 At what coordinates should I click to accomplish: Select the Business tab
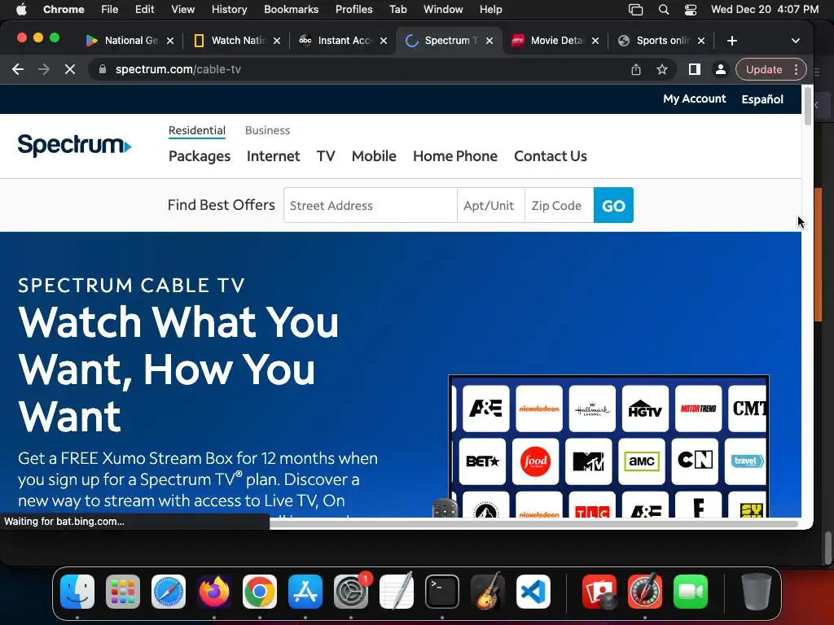pos(267,130)
